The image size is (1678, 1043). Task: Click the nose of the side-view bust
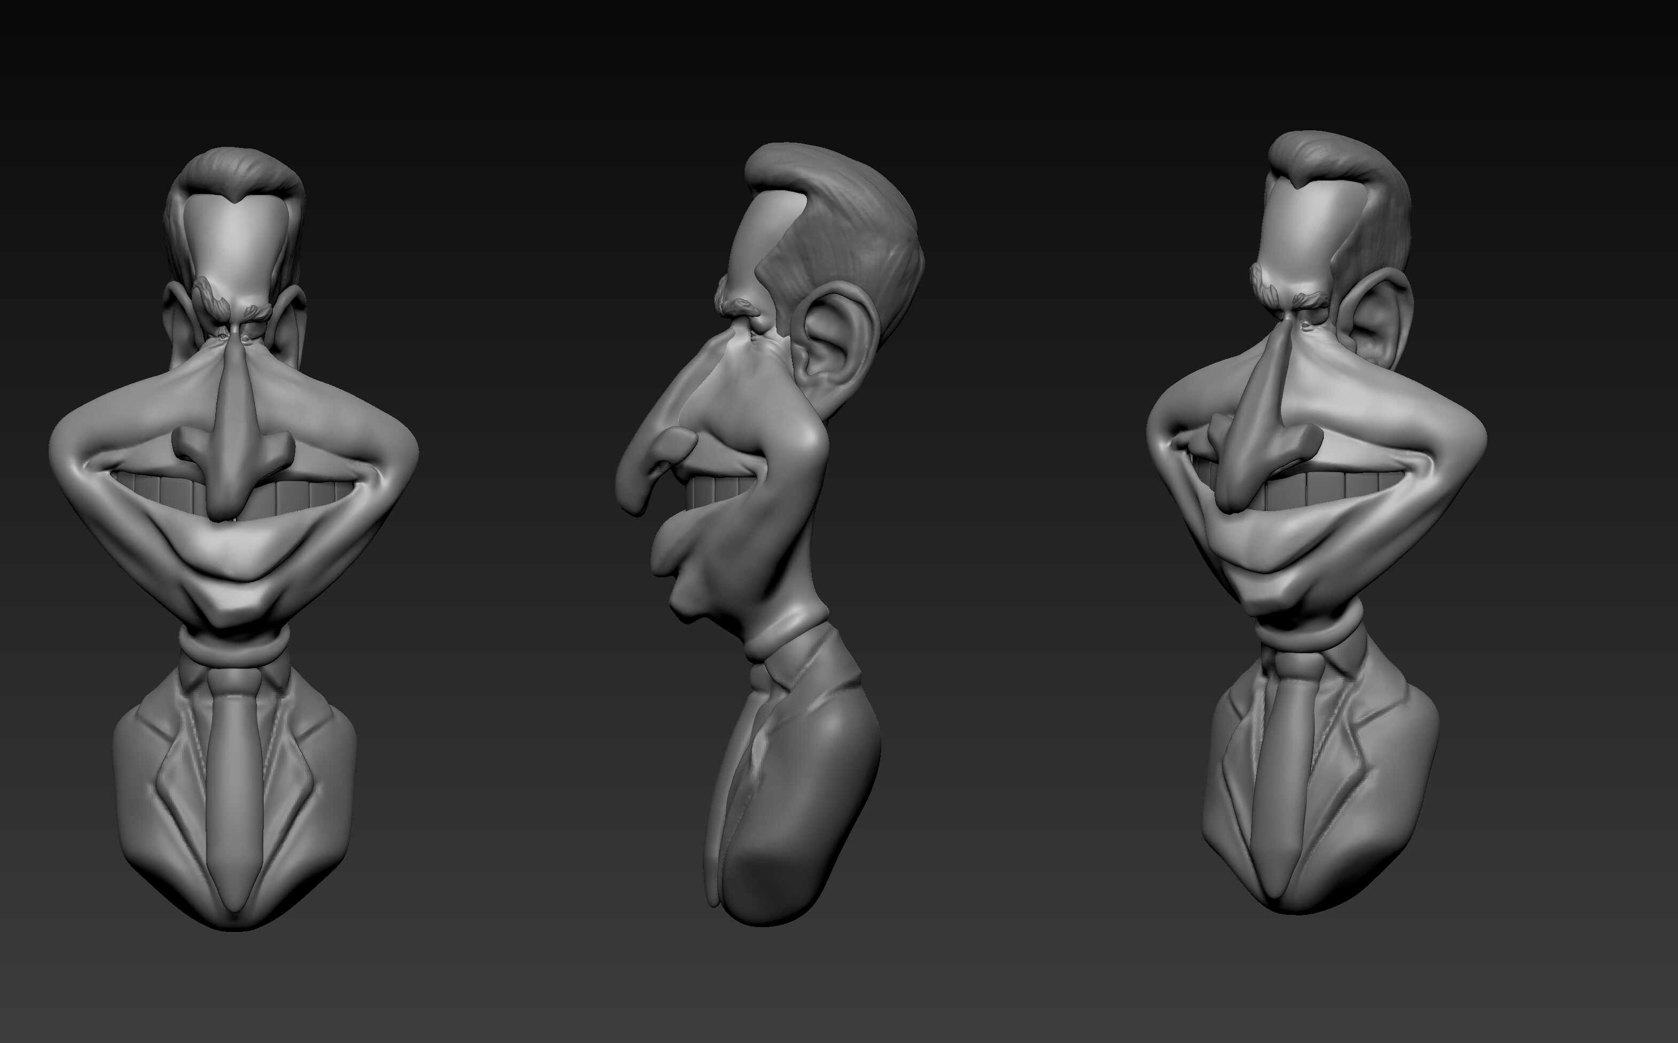pyautogui.click(x=638, y=476)
